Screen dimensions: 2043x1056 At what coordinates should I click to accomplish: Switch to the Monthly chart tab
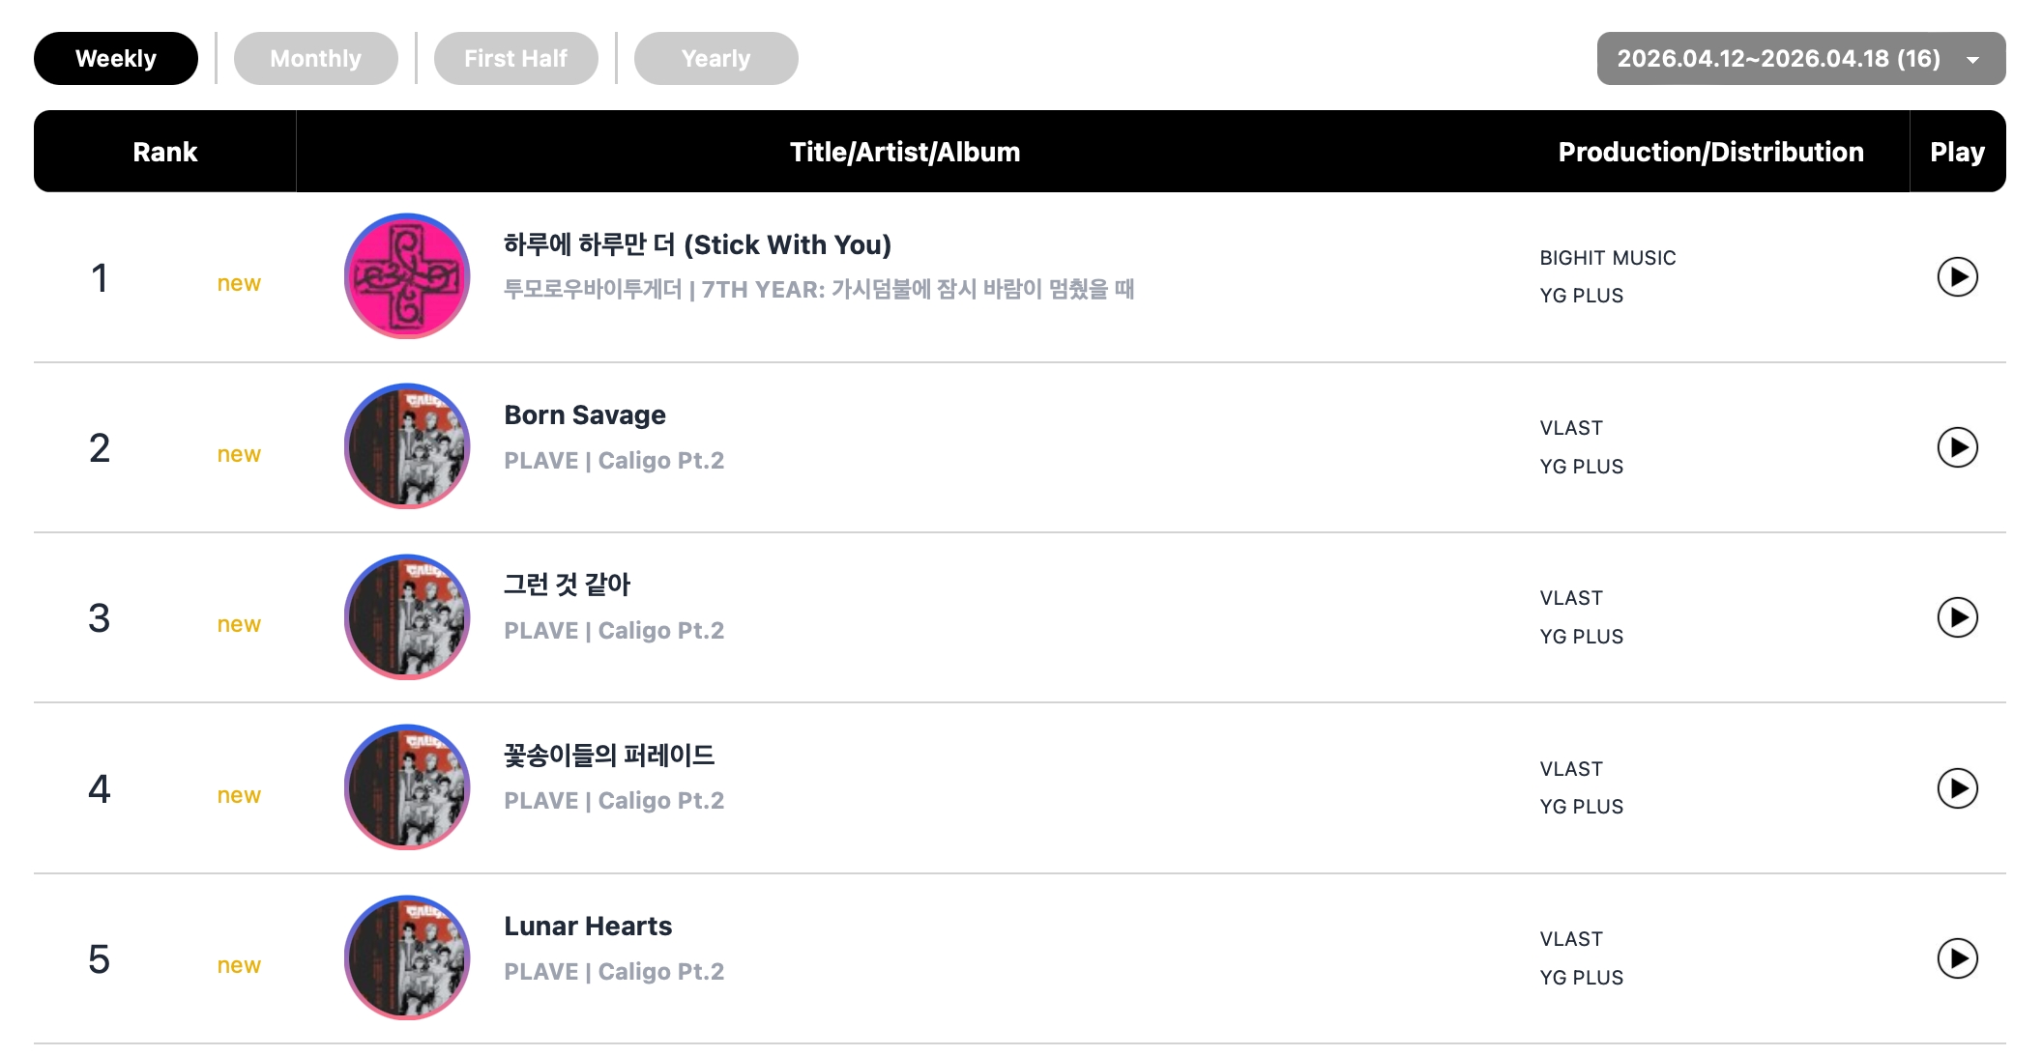click(315, 59)
